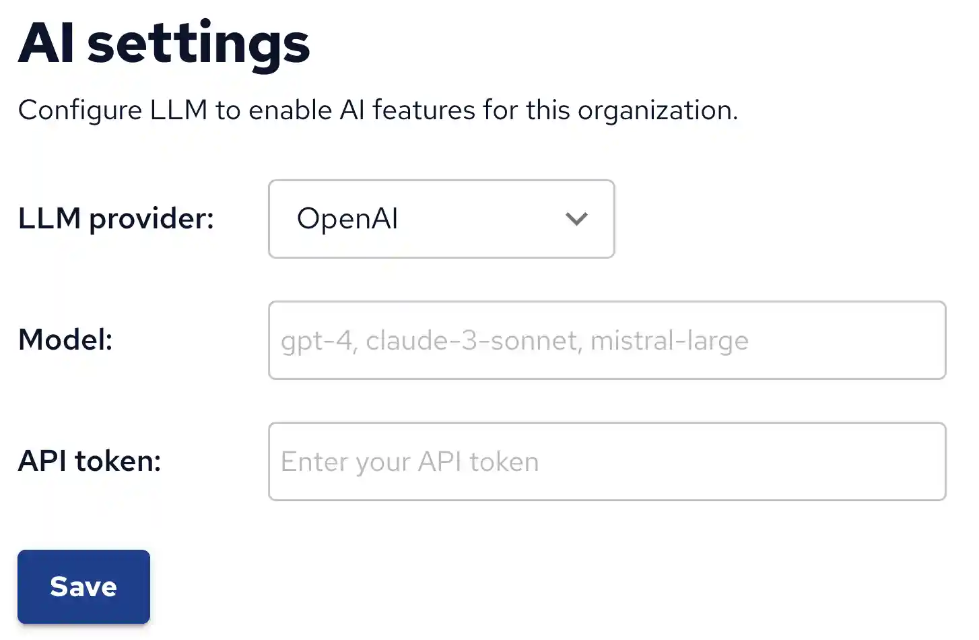Click the "LLM provider:" label
The image size is (979, 640).
116,219
